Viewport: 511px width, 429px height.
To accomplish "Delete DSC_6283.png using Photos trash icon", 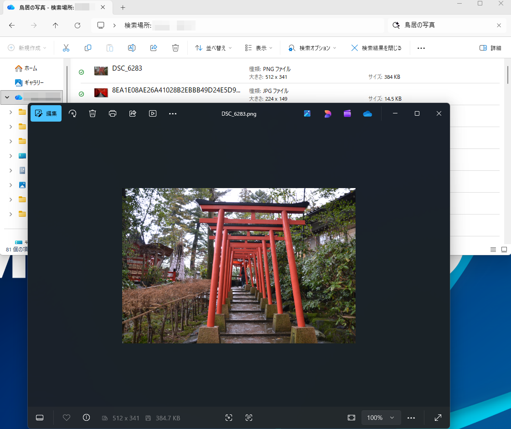I will pyautogui.click(x=93, y=113).
